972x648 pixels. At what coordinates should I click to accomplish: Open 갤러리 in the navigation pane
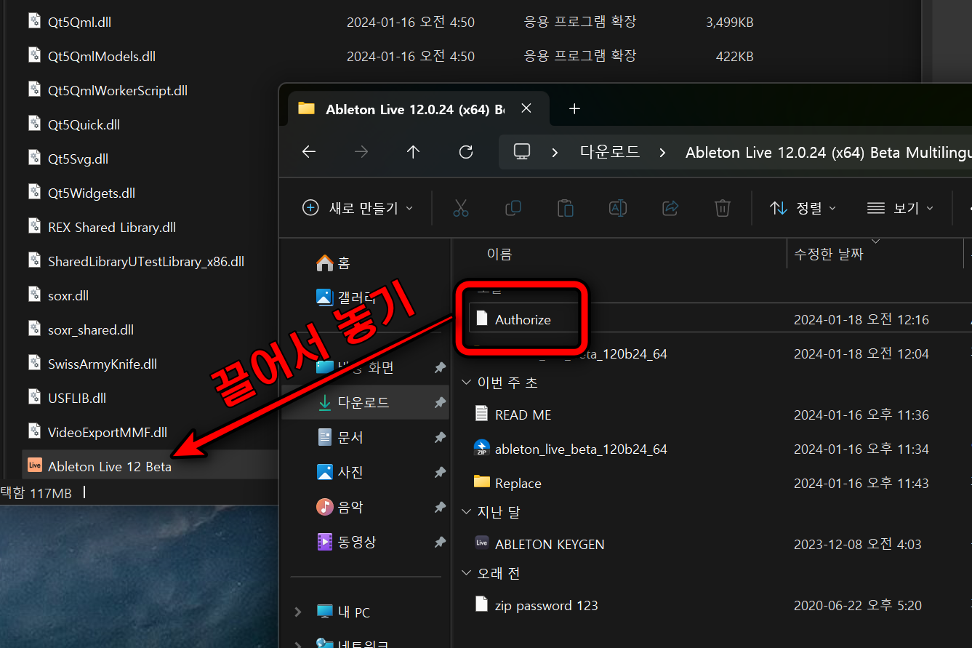point(347,297)
